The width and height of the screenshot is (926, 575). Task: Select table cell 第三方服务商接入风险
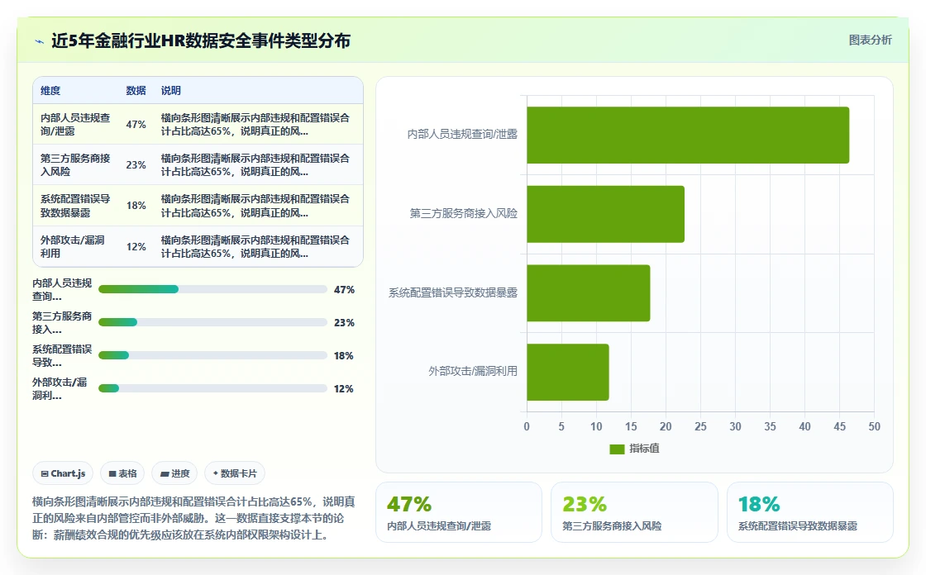click(75, 164)
